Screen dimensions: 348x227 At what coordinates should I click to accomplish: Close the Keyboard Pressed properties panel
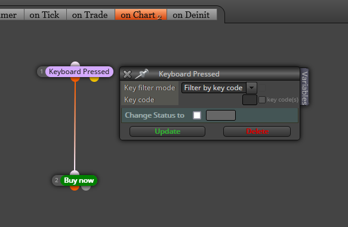pos(127,74)
